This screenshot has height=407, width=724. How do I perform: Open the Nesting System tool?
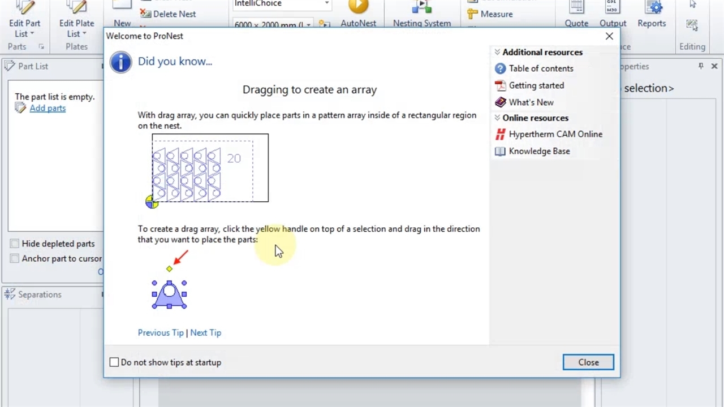(x=421, y=8)
